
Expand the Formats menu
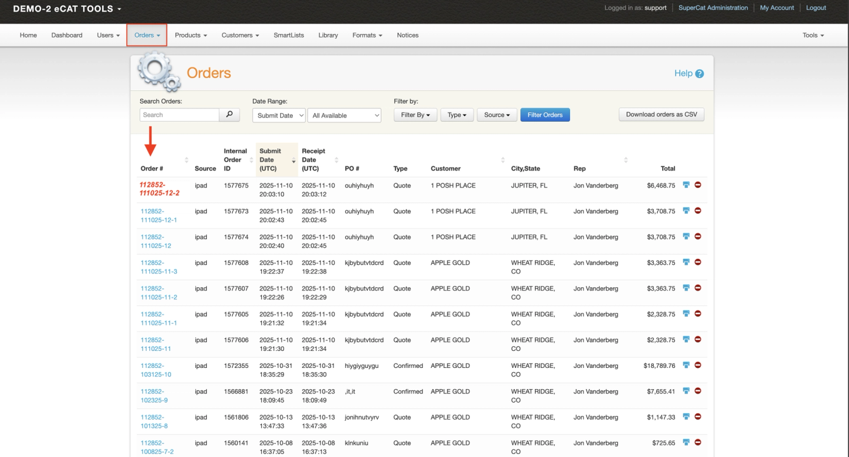[367, 35]
